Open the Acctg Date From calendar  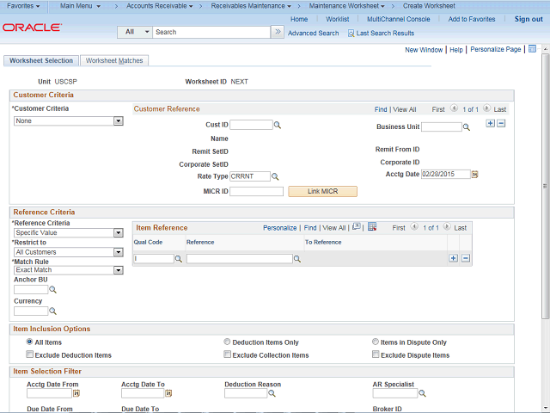coord(76,393)
